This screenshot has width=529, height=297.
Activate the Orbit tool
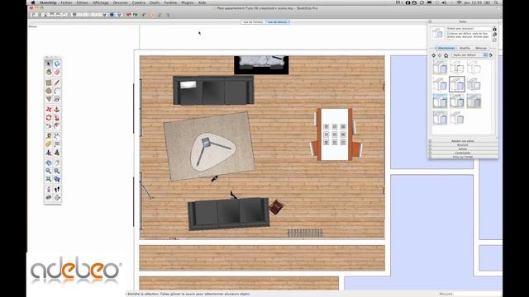pyautogui.click(x=49, y=163)
